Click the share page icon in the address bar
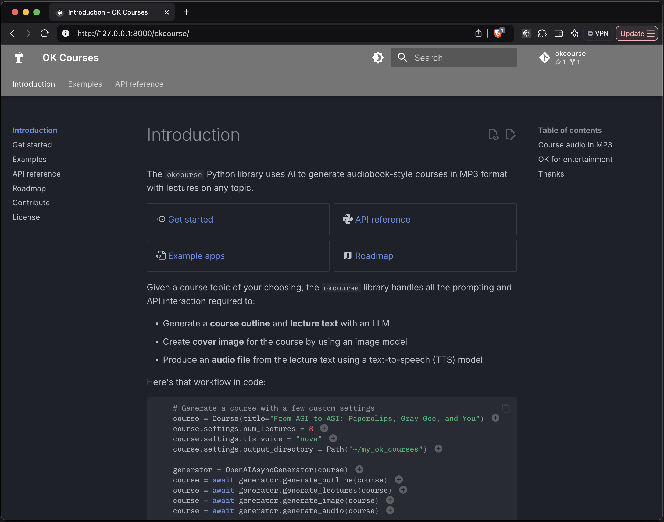664x522 pixels. pyautogui.click(x=479, y=33)
